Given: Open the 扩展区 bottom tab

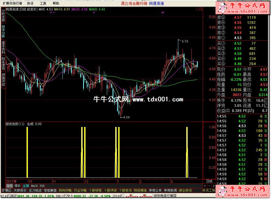Looking at the screenshot, I should [x=7, y=190].
